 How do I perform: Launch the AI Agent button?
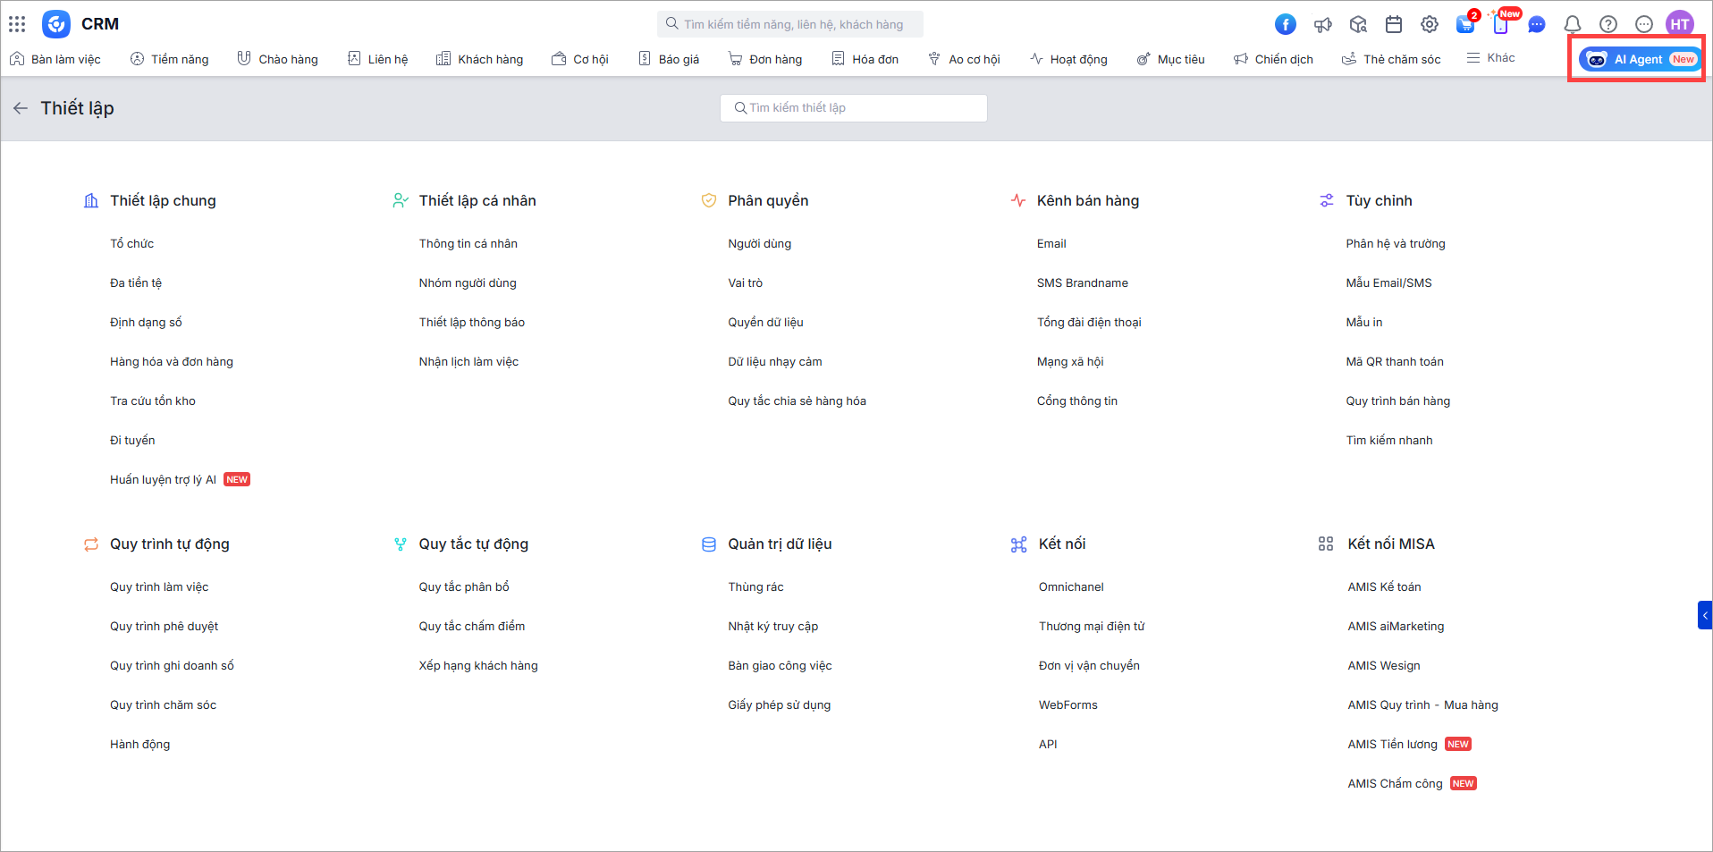(1639, 59)
